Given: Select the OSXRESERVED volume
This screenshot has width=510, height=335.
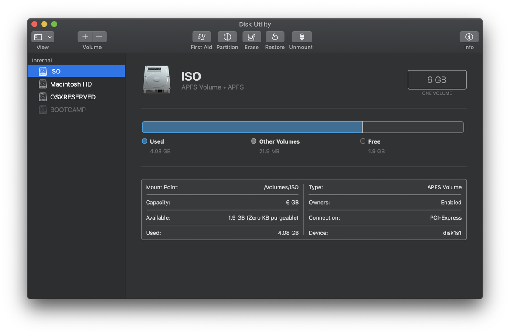Looking at the screenshot, I should [x=72, y=97].
